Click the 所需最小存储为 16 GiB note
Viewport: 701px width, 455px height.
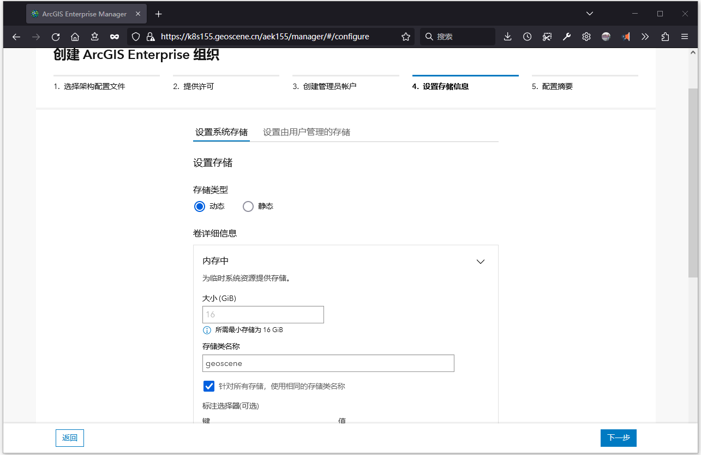249,330
